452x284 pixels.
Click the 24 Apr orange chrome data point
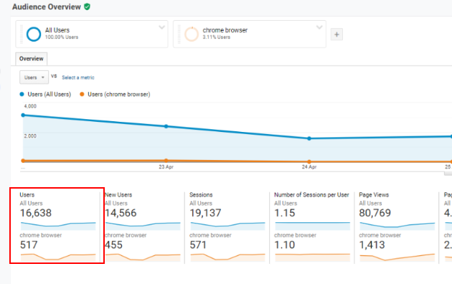[309, 161]
